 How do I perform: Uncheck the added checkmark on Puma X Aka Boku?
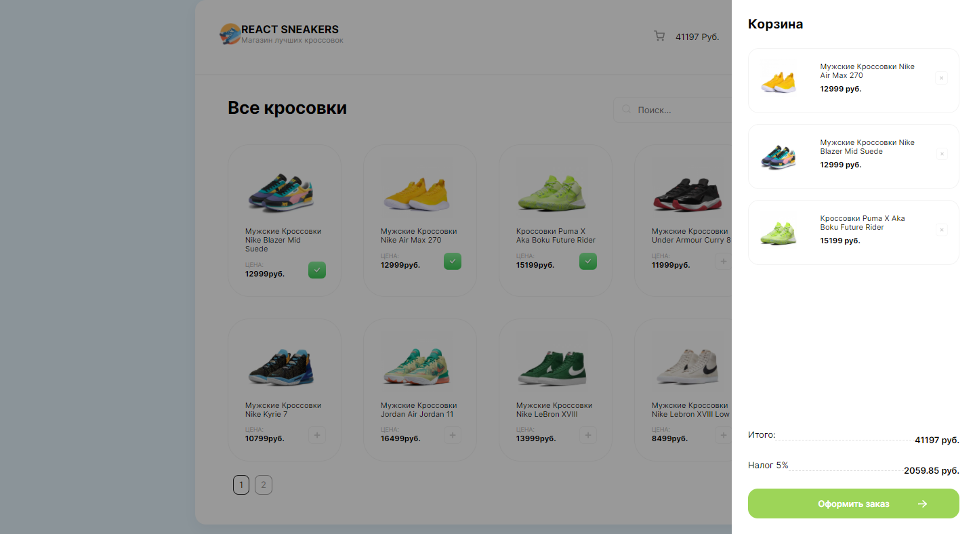(x=588, y=261)
